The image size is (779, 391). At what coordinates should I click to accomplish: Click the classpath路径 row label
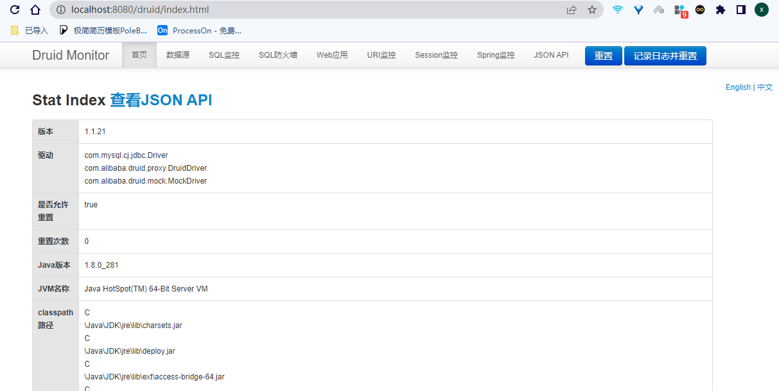55,319
